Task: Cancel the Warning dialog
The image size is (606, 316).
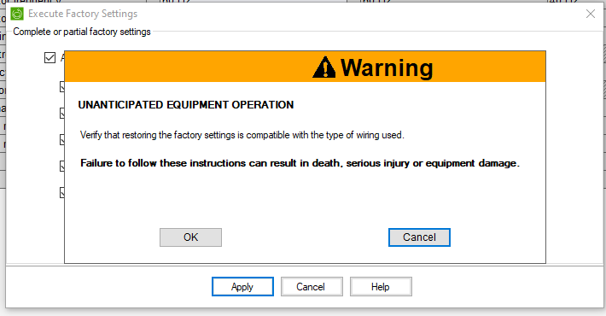Action: click(419, 237)
